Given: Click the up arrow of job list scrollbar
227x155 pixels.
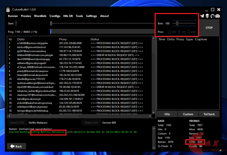Looking at the screenshot, I should click(154, 38).
